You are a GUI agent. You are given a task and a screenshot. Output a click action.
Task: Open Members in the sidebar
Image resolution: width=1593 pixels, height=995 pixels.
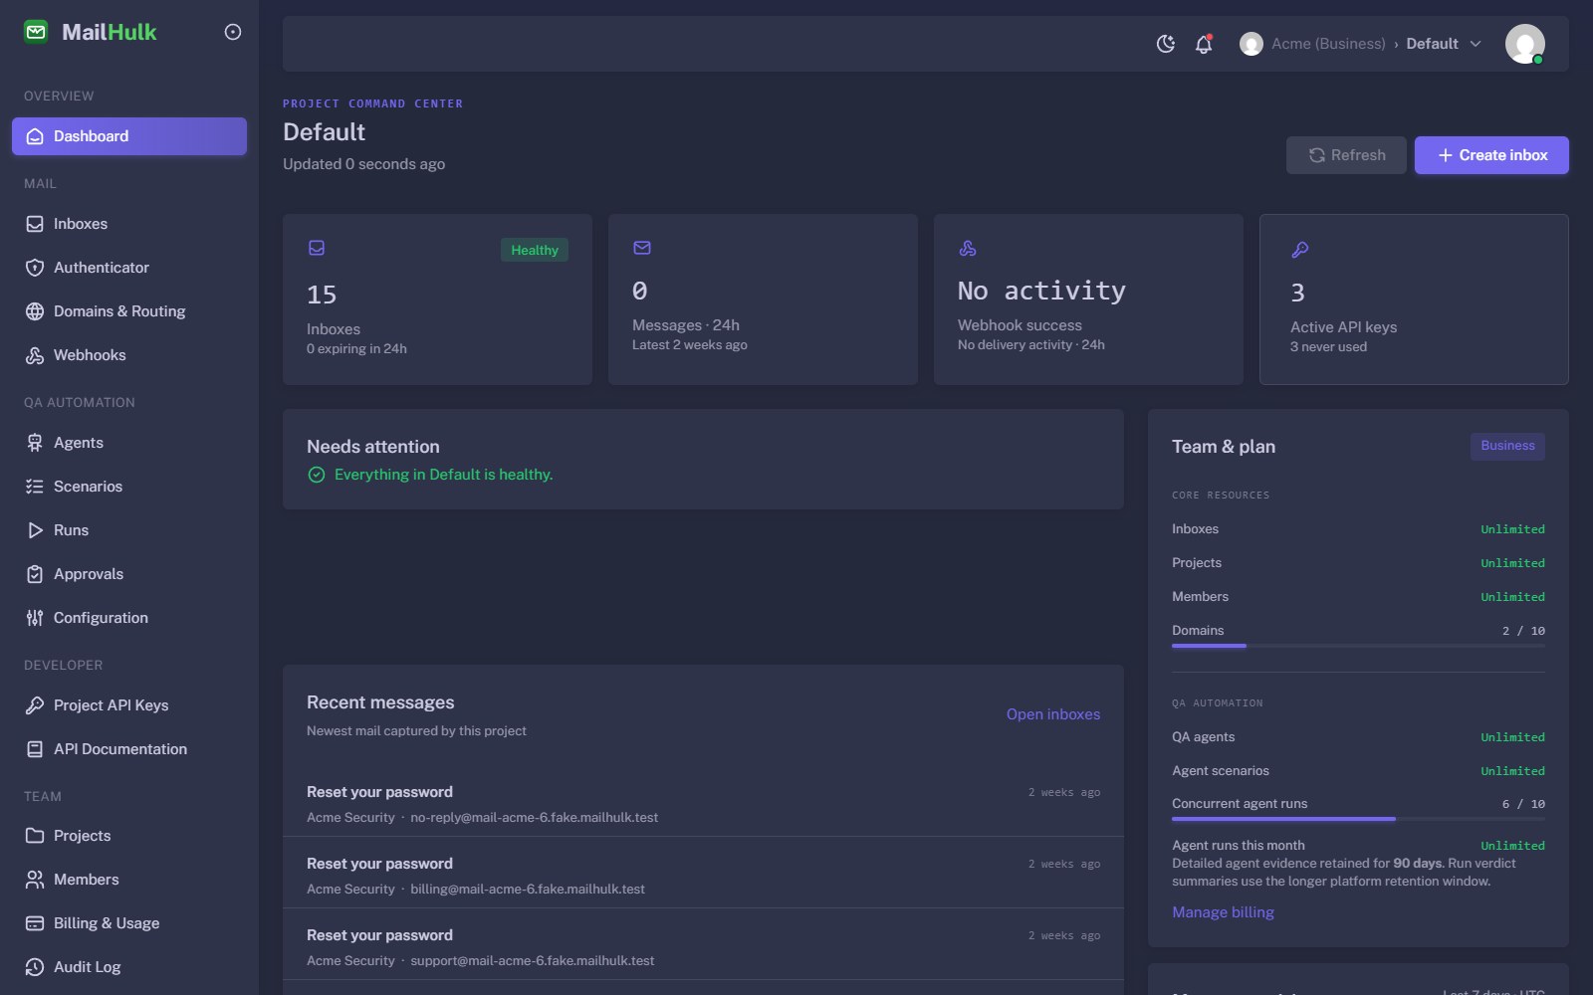(x=129, y=880)
